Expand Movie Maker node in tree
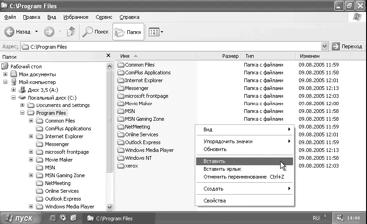 click(31, 159)
